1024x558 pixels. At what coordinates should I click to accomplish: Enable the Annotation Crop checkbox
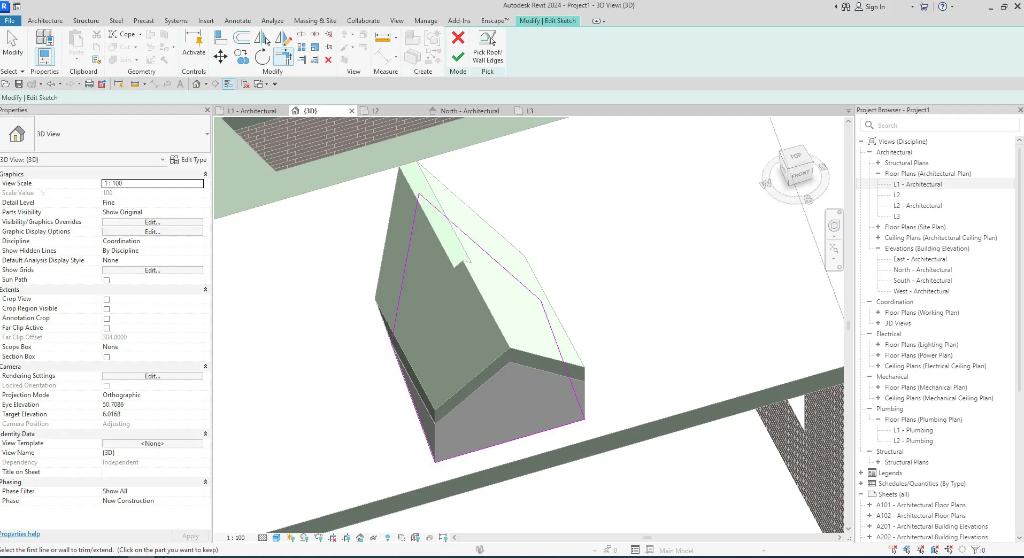click(x=106, y=319)
